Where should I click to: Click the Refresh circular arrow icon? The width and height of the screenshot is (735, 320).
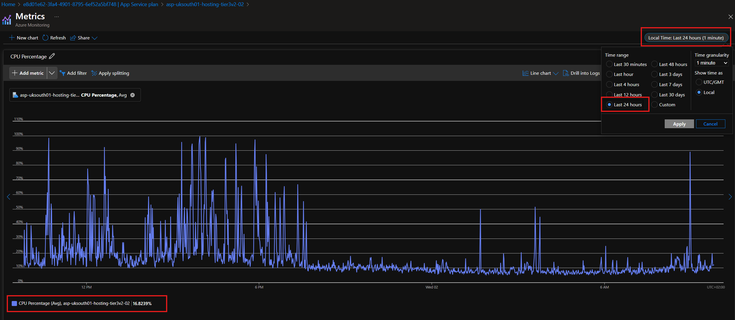[x=45, y=38]
